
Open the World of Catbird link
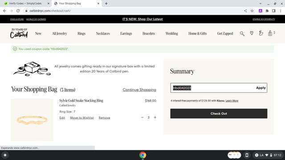(x=36, y=19)
